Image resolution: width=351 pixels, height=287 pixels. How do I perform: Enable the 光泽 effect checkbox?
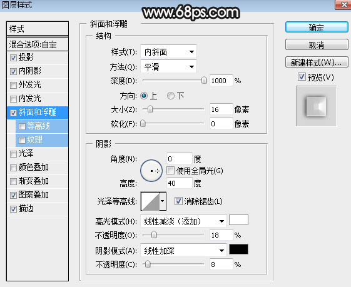(x=13, y=154)
